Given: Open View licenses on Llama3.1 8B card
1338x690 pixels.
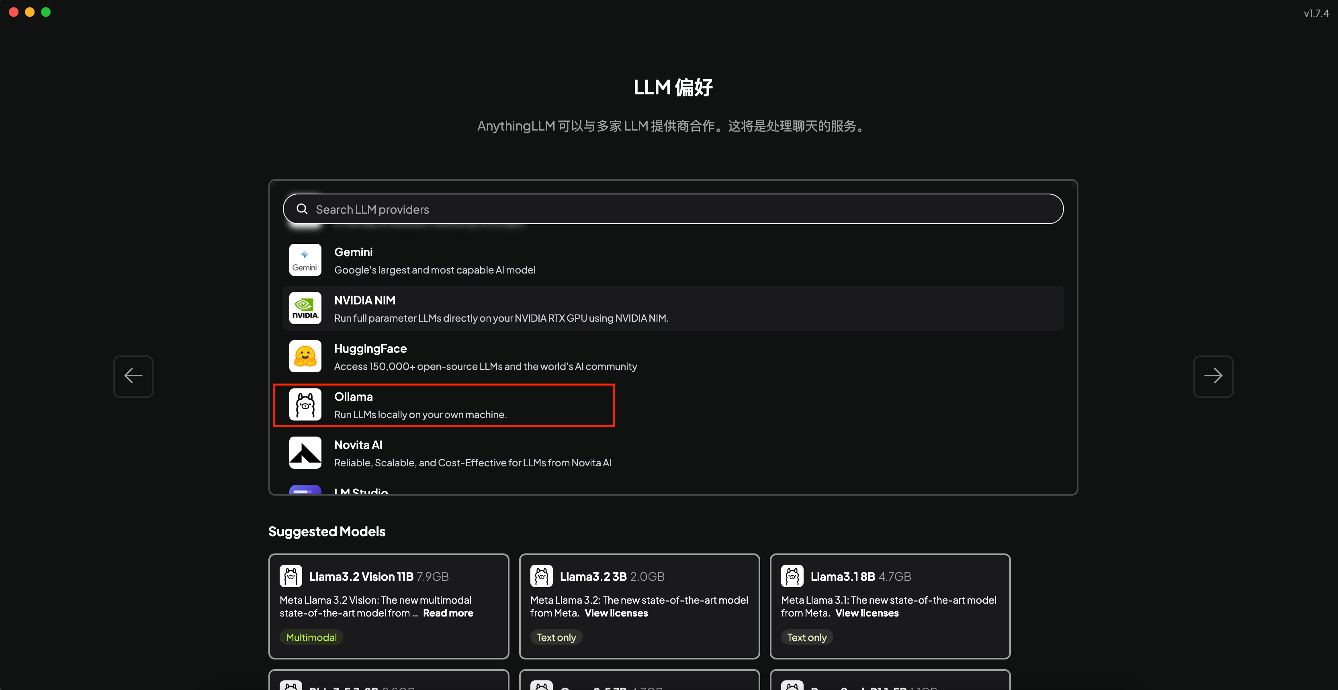Looking at the screenshot, I should pyautogui.click(x=867, y=613).
